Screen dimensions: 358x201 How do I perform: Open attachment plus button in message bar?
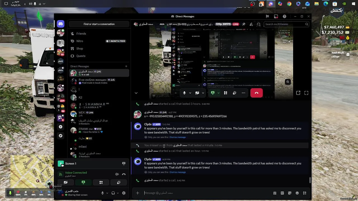[x=138, y=193]
